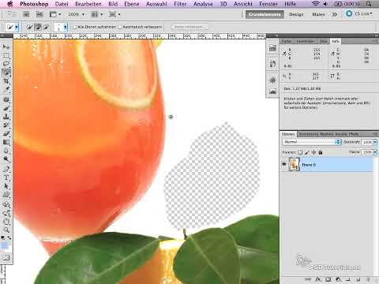Select the Clone Stamp tool
Image resolution: width=379 pixels, height=284 pixels.
point(6,117)
